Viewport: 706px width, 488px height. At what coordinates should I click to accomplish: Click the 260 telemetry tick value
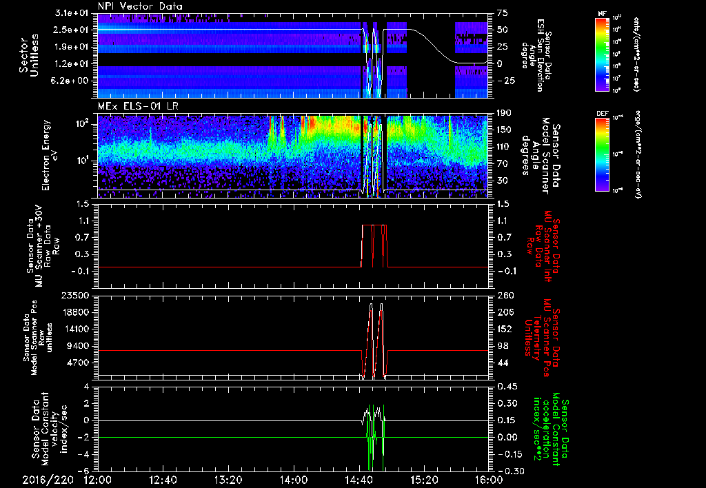click(505, 295)
